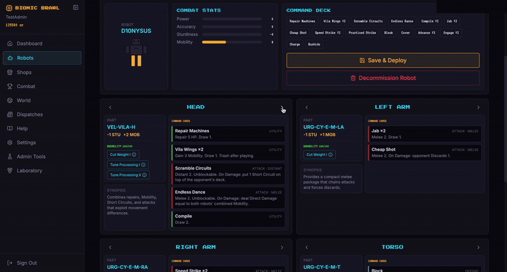Image resolution: width=507 pixels, height=272 pixels.
Task: Click the World globe icon
Action: (x=10, y=101)
